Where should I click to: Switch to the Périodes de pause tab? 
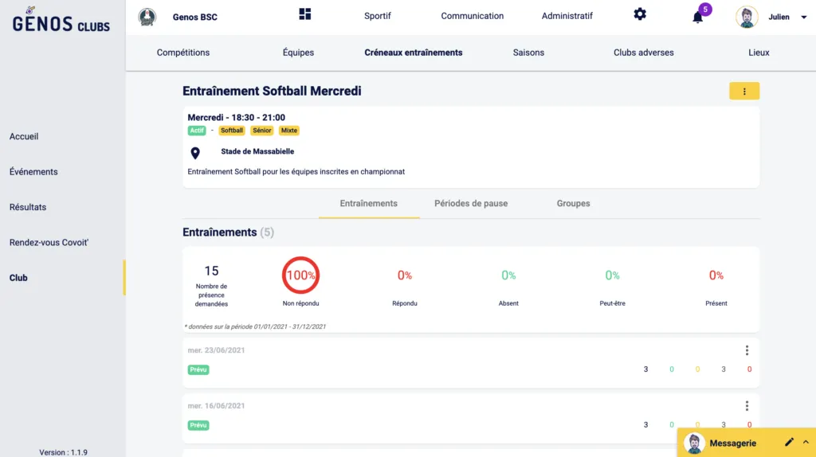tap(471, 204)
